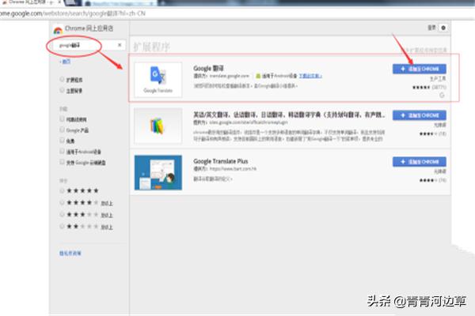Image resolution: width=475 pixels, height=316 pixels.
Task: Tick the 适用于Android设备 checkbox
Action: click(63, 152)
